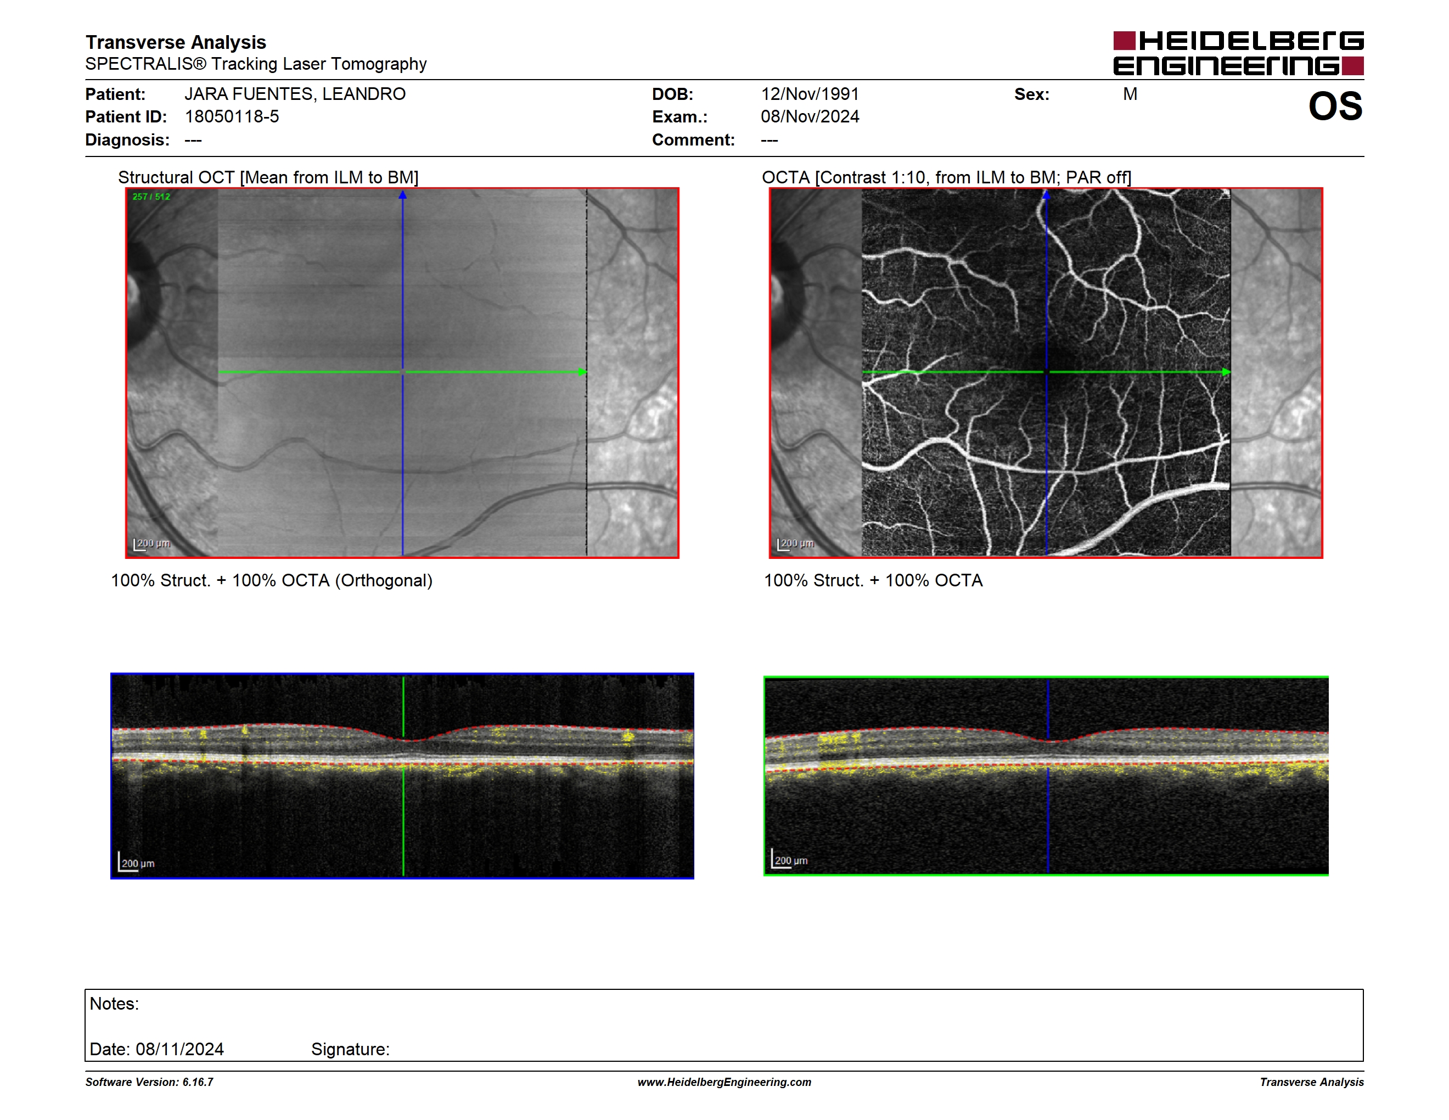Click the Diagnosis: label
The image size is (1449, 1120).
tap(127, 140)
